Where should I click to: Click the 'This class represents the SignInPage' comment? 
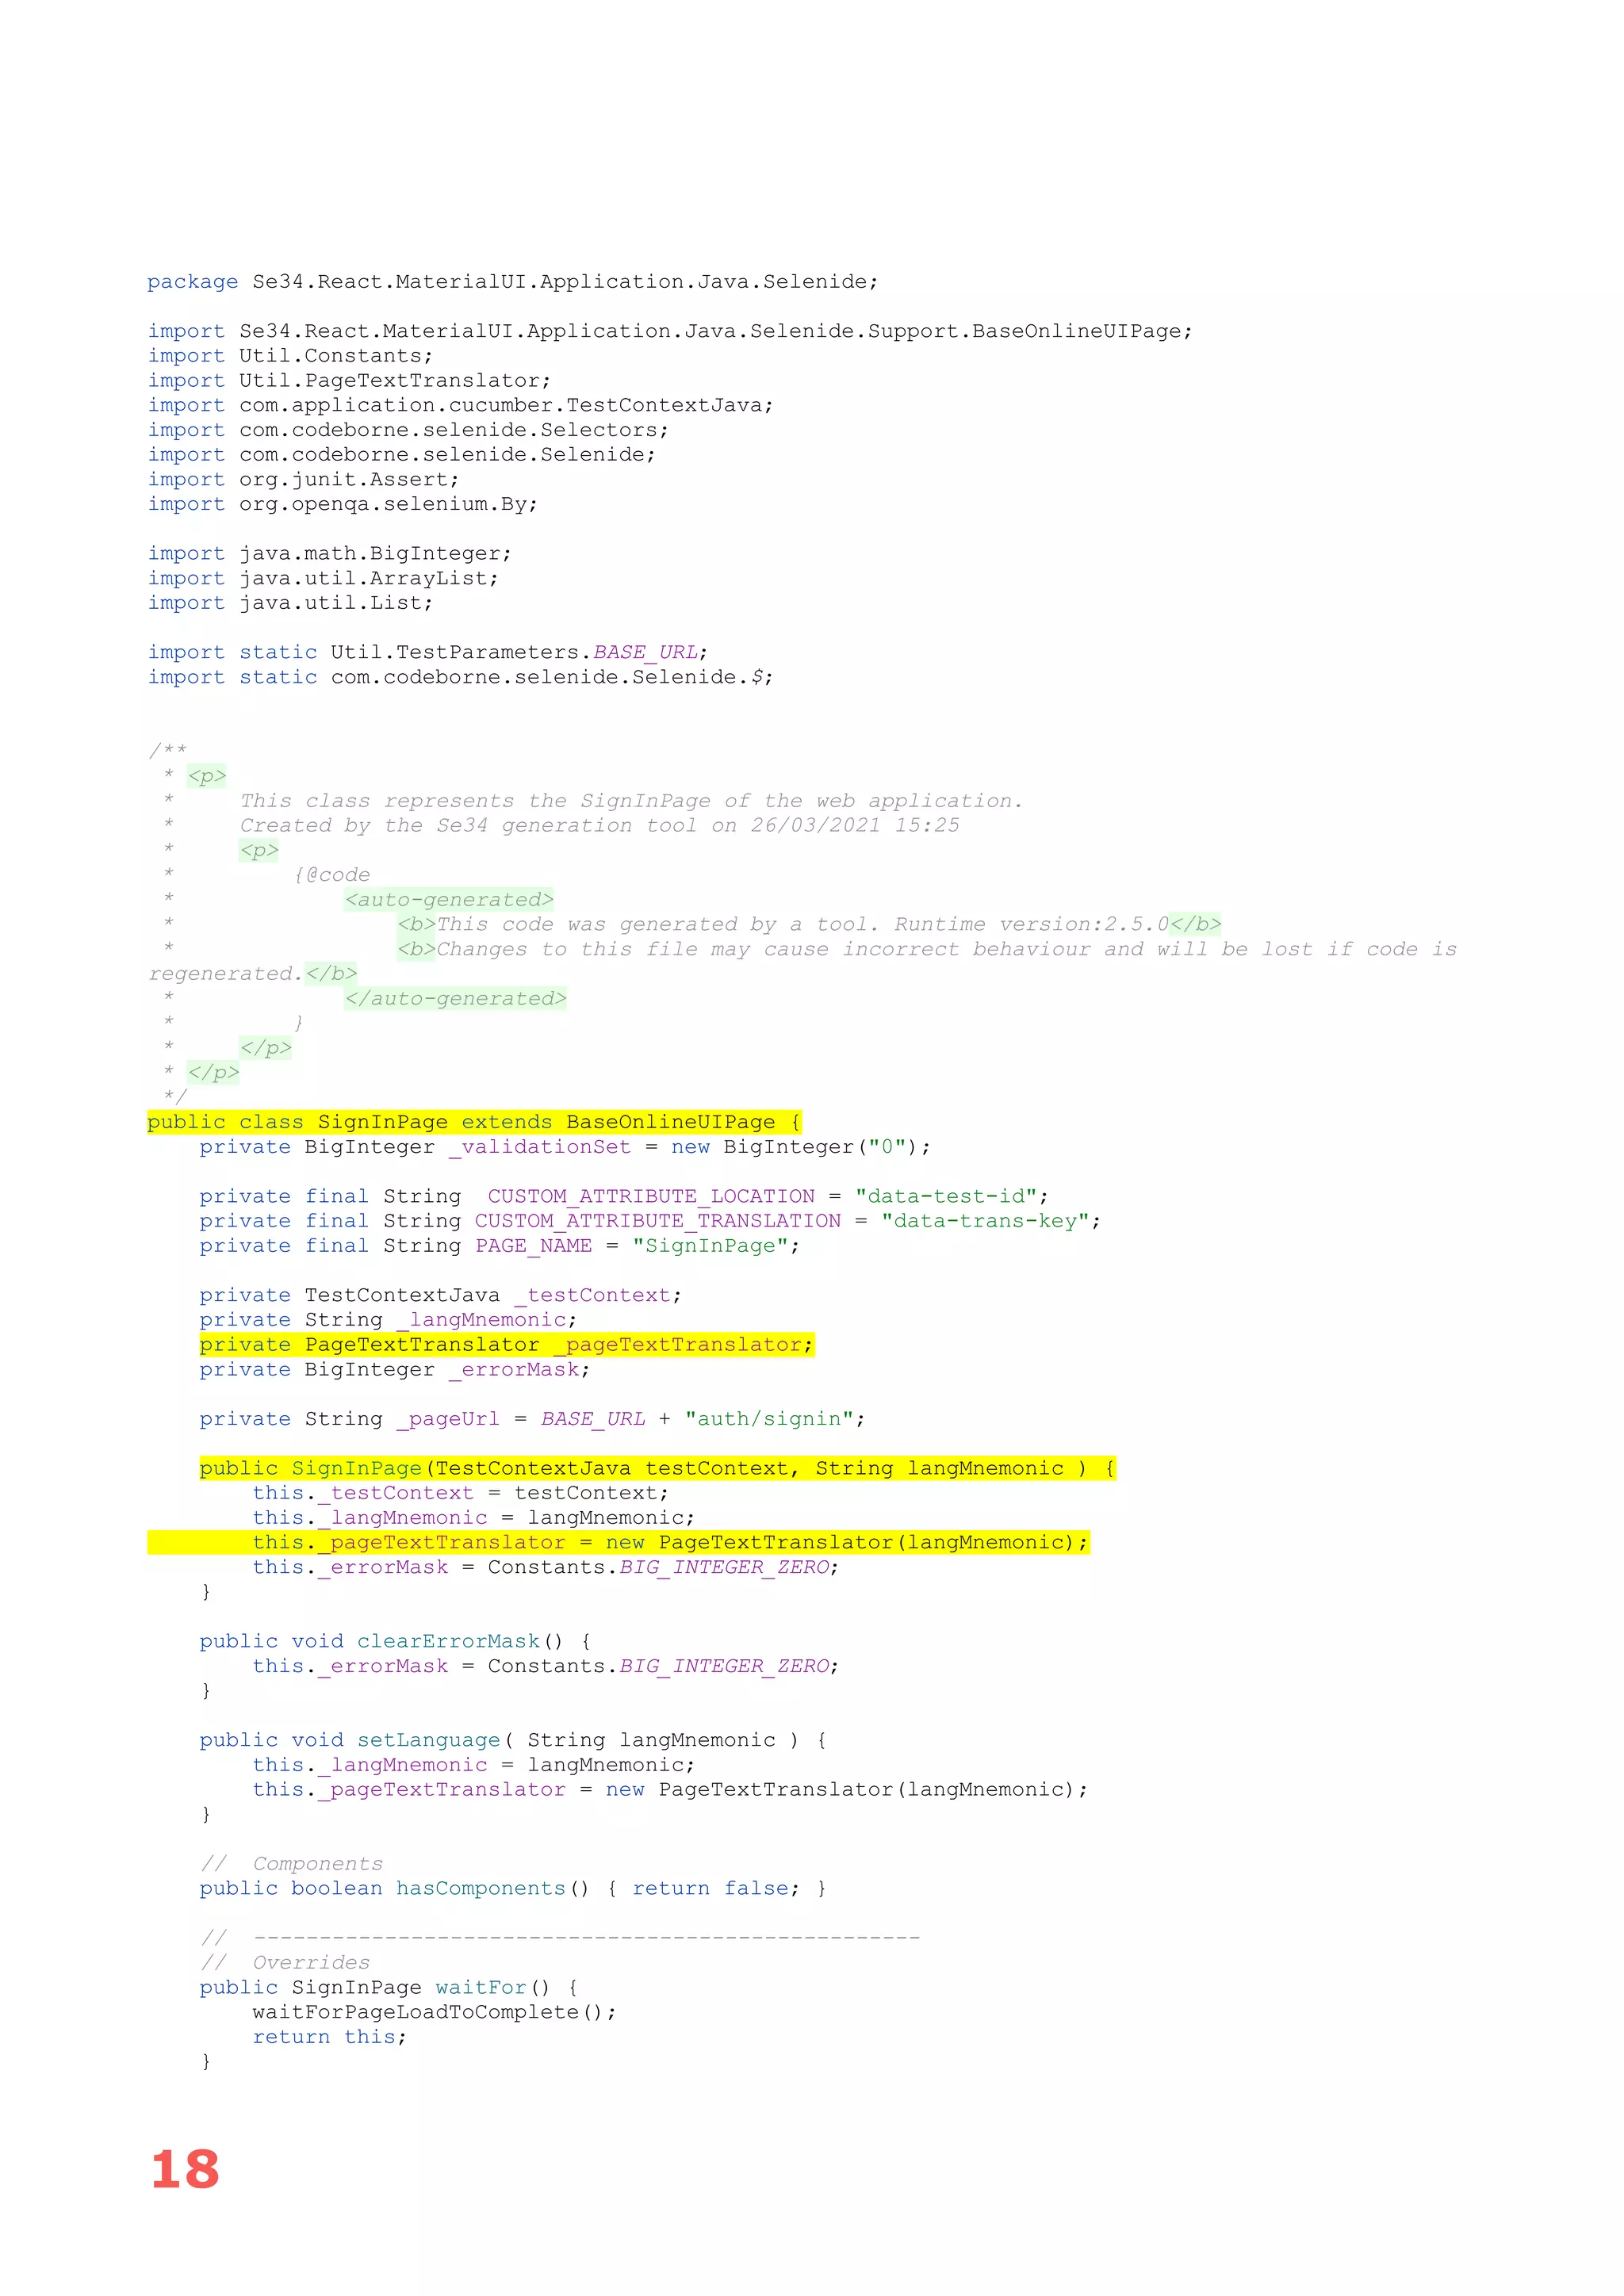(x=631, y=801)
